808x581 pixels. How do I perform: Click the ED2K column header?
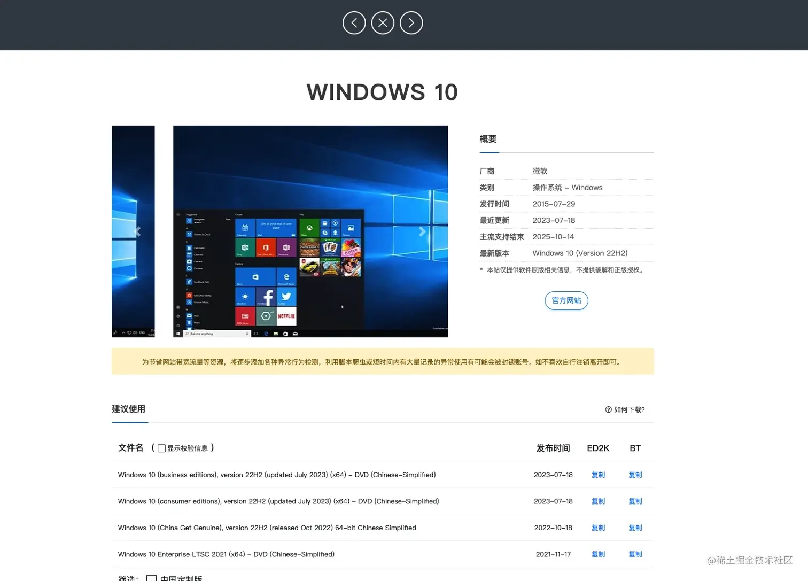[598, 448]
